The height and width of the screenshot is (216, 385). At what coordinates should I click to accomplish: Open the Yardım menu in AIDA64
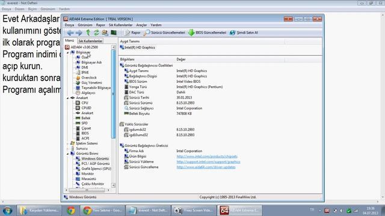pyautogui.click(x=156, y=25)
